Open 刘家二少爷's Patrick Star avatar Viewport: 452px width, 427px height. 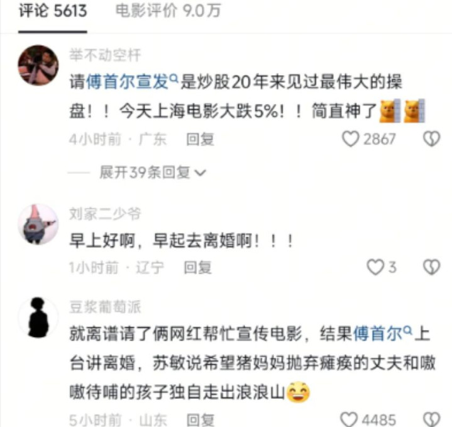point(38,224)
